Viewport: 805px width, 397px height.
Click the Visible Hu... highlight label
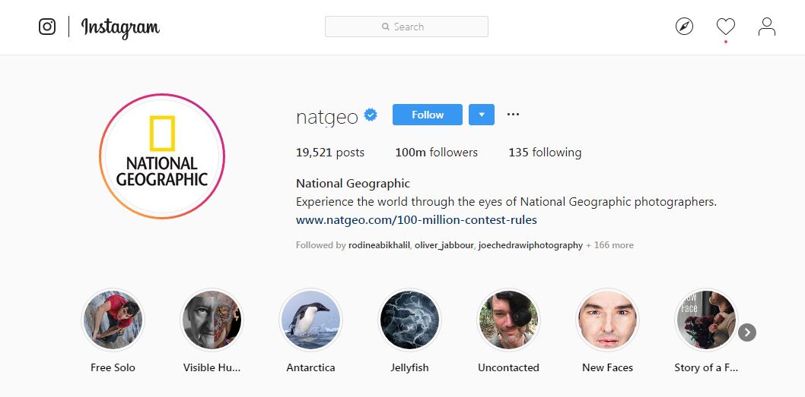pyautogui.click(x=212, y=368)
